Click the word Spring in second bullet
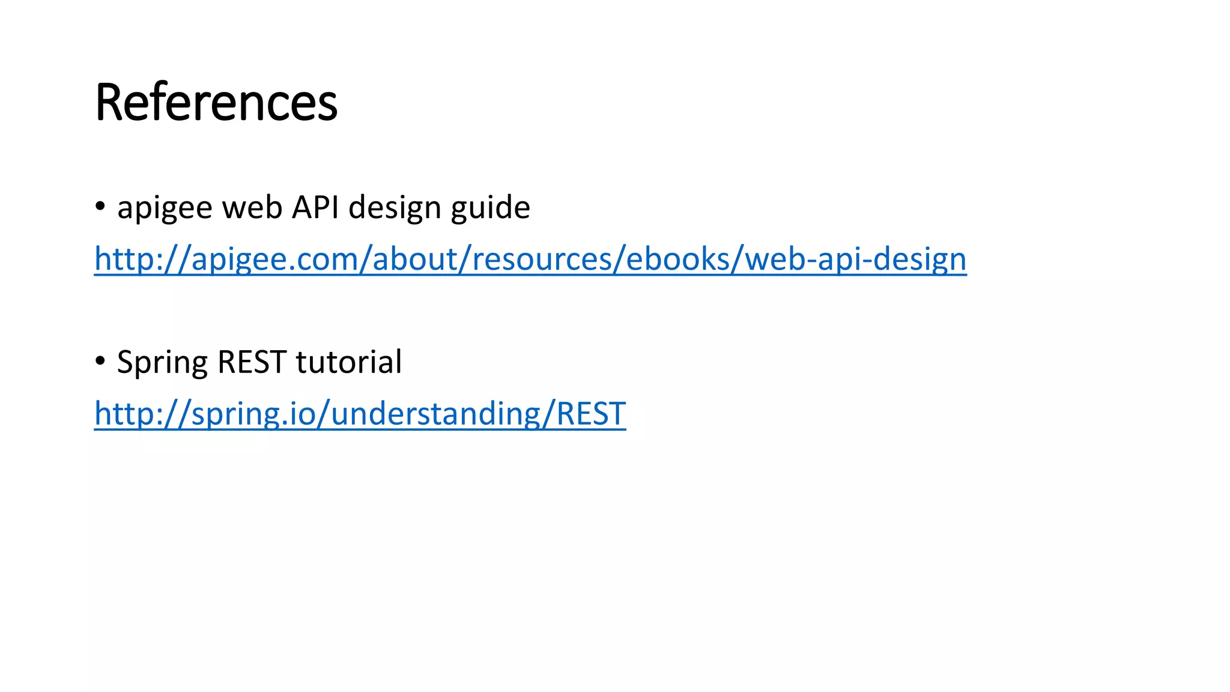 click(162, 362)
